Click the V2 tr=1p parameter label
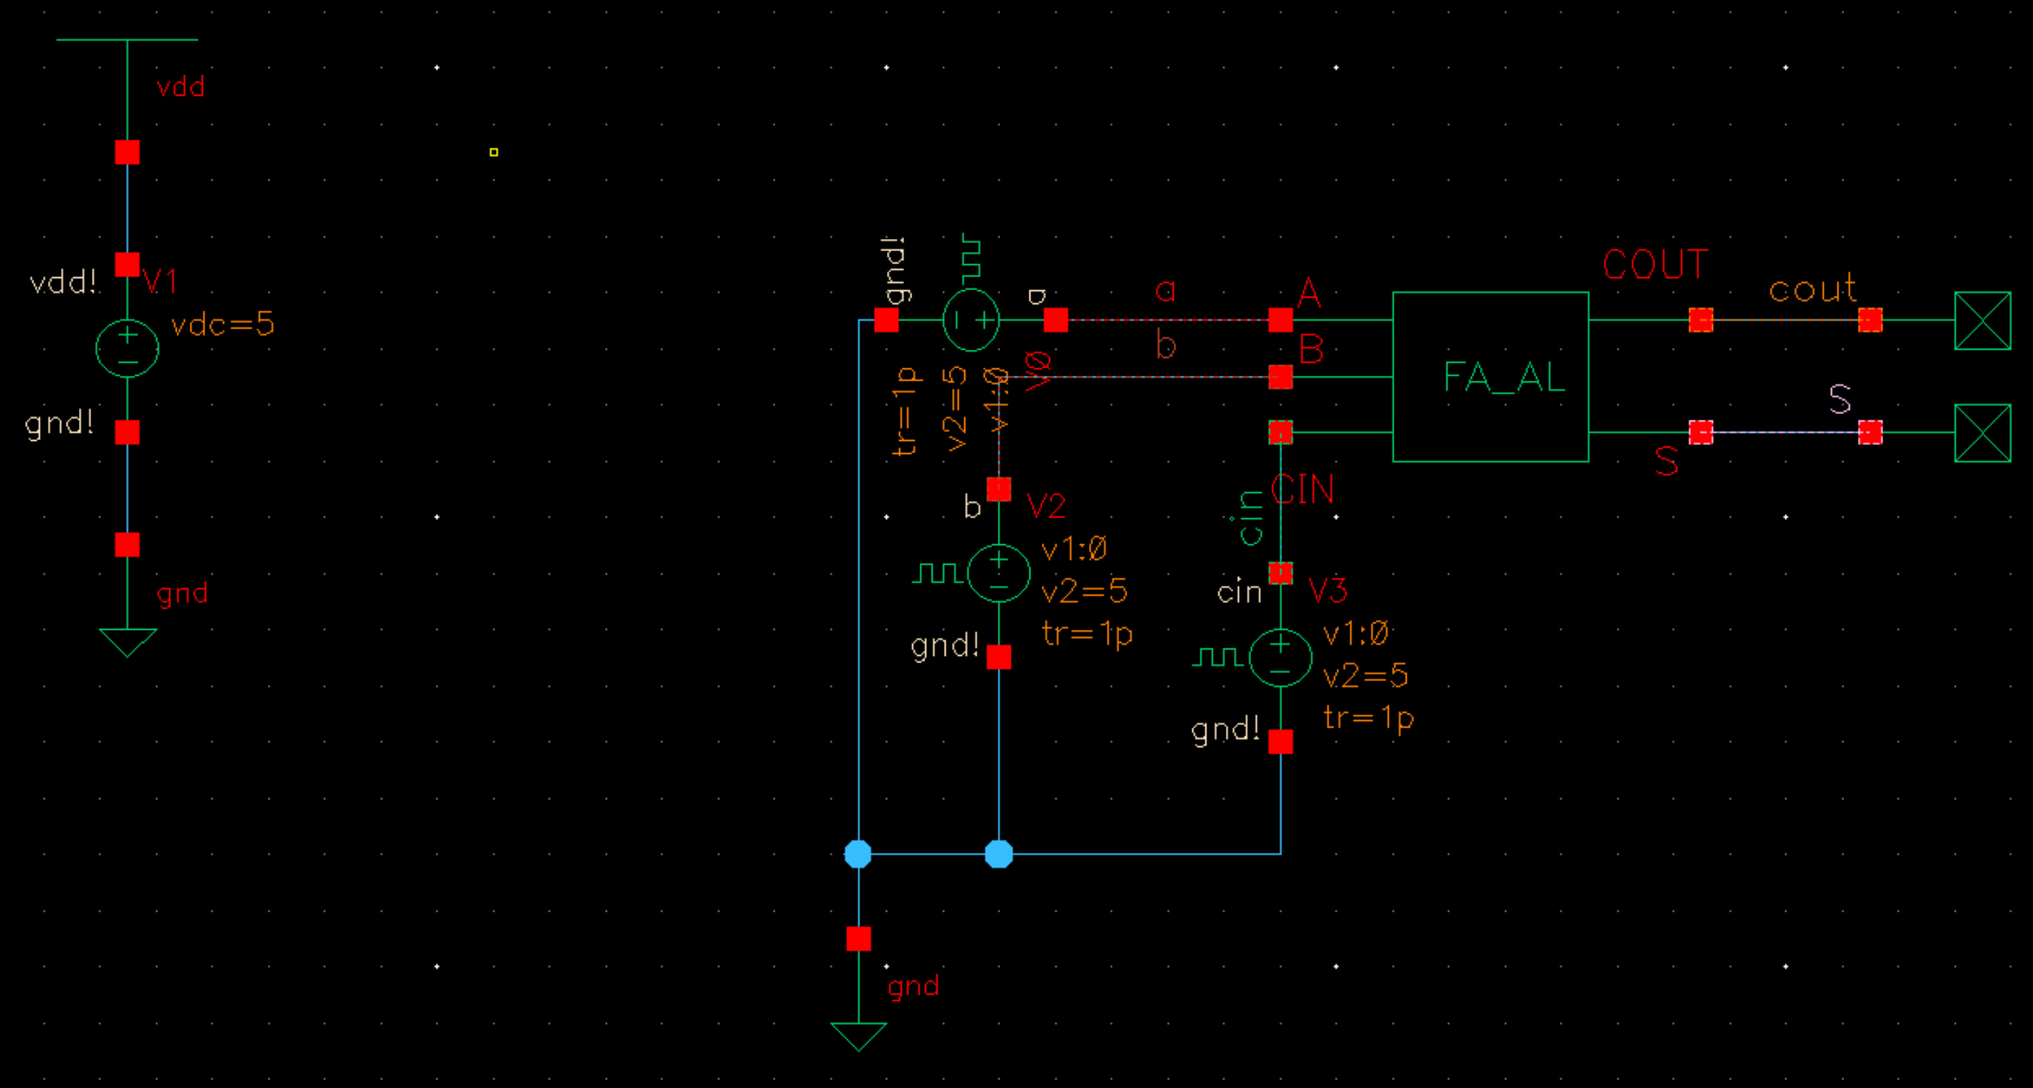Viewport: 2033px width, 1088px height. (1087, 633)
